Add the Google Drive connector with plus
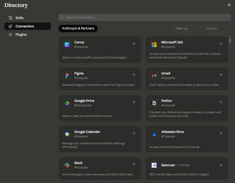Image resolution: width=235 pixels, height=183 pixels. (x=134, y=102)
